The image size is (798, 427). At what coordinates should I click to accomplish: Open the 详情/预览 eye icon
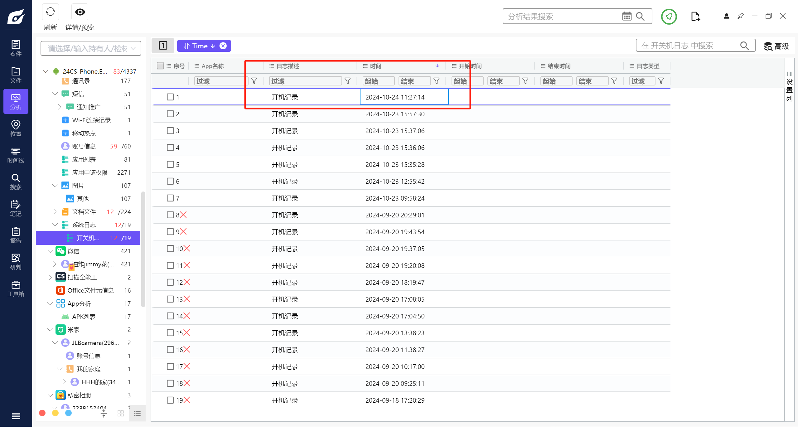(80, 12)
